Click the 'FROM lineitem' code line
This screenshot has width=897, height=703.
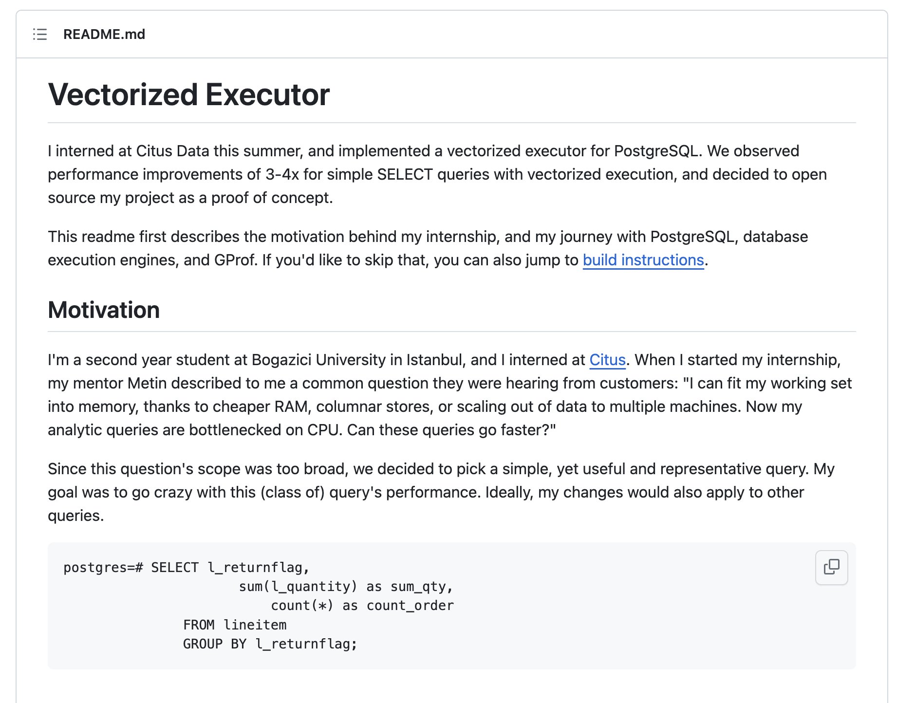coord(235,625)
